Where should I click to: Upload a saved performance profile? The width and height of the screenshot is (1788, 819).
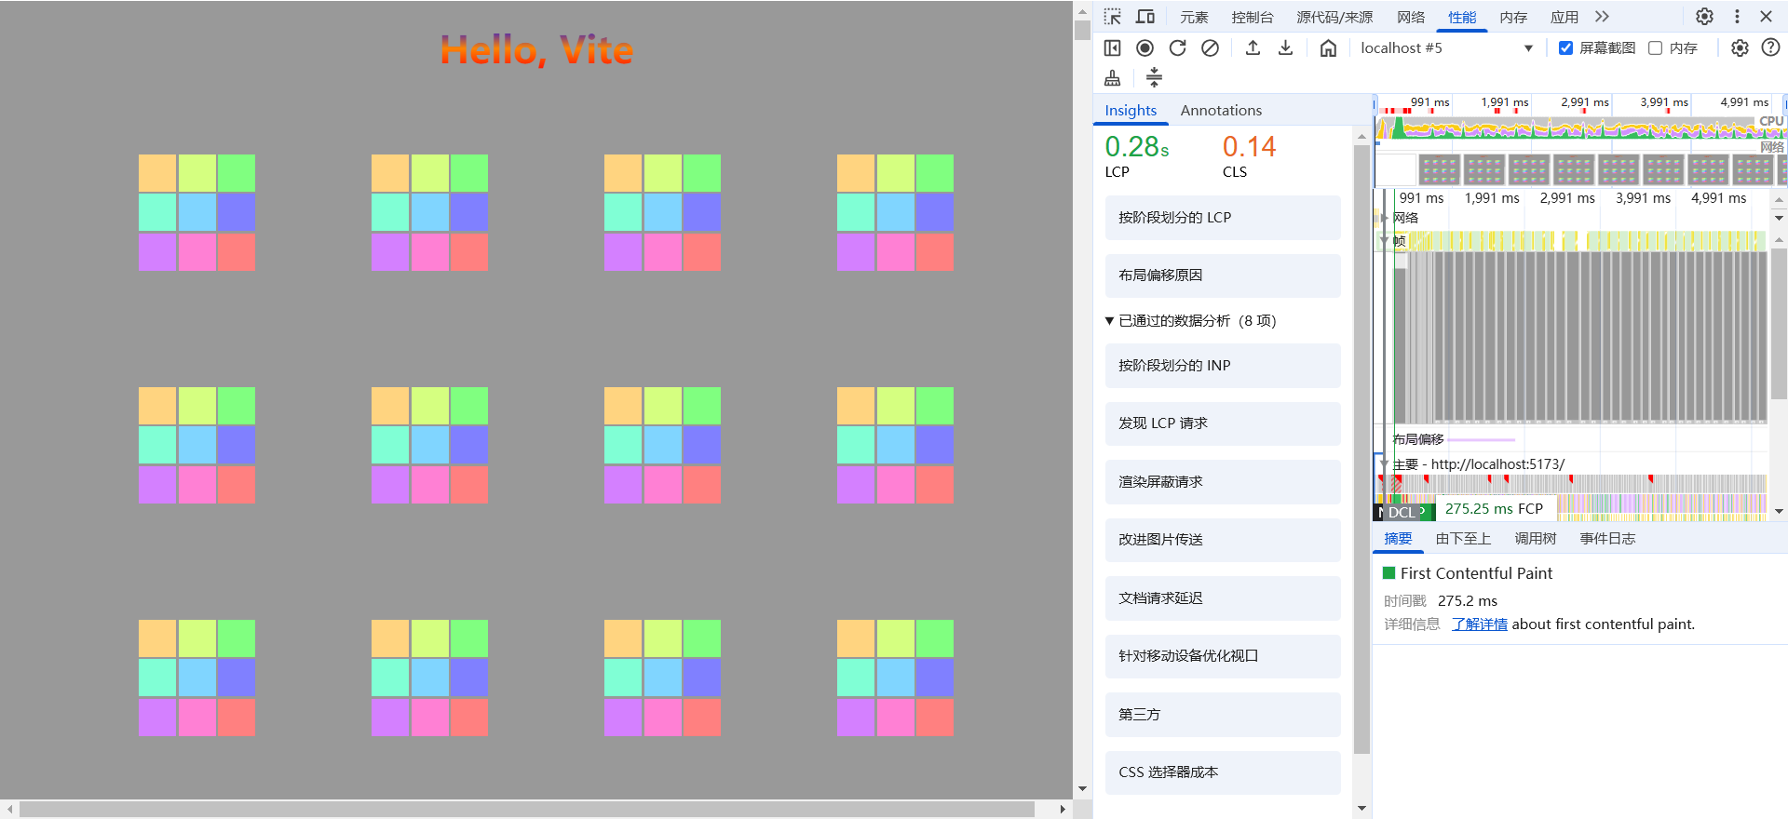tap(1253, 47)
